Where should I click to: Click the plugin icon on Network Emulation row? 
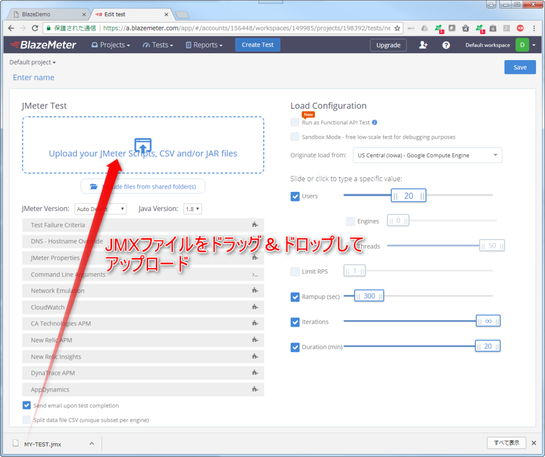point(255,290)
